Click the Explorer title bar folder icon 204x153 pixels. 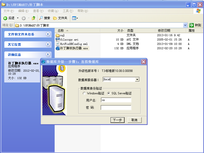(x=4, y=5)
